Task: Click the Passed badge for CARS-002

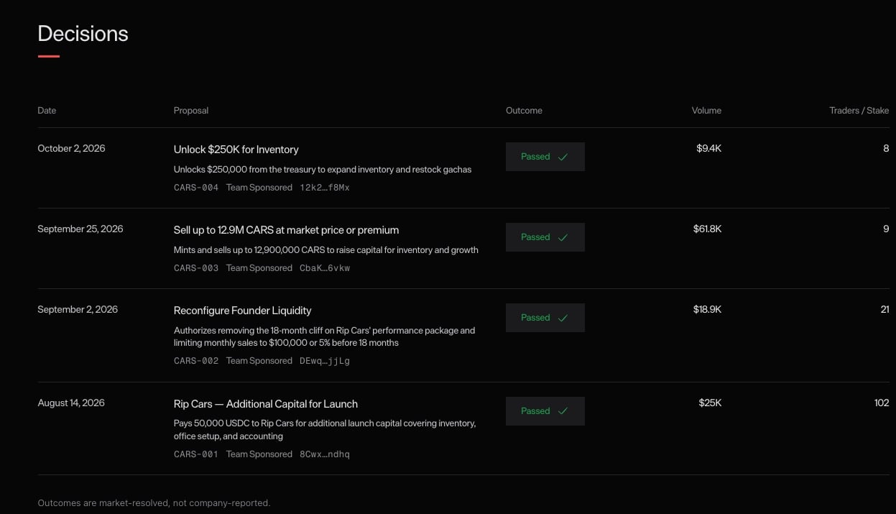Action: (545, 318)
